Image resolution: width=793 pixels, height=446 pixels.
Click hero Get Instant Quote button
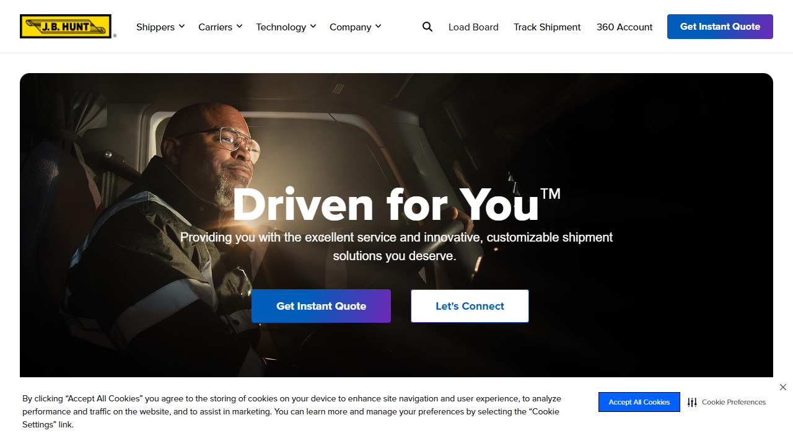tap(321, 306)
